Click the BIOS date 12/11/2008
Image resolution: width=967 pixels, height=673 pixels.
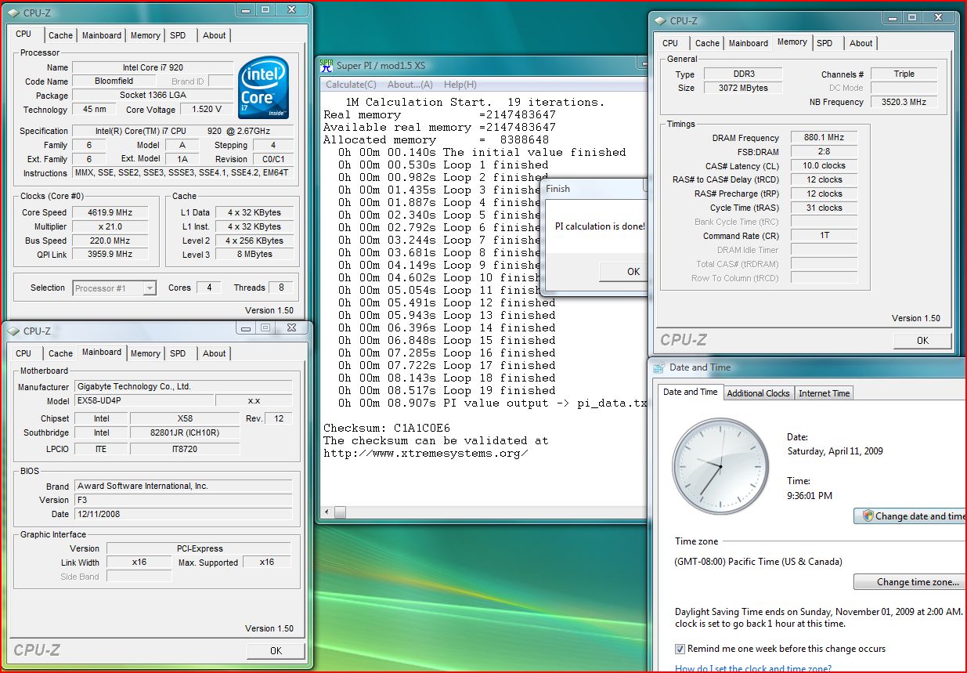pos(183,514)
